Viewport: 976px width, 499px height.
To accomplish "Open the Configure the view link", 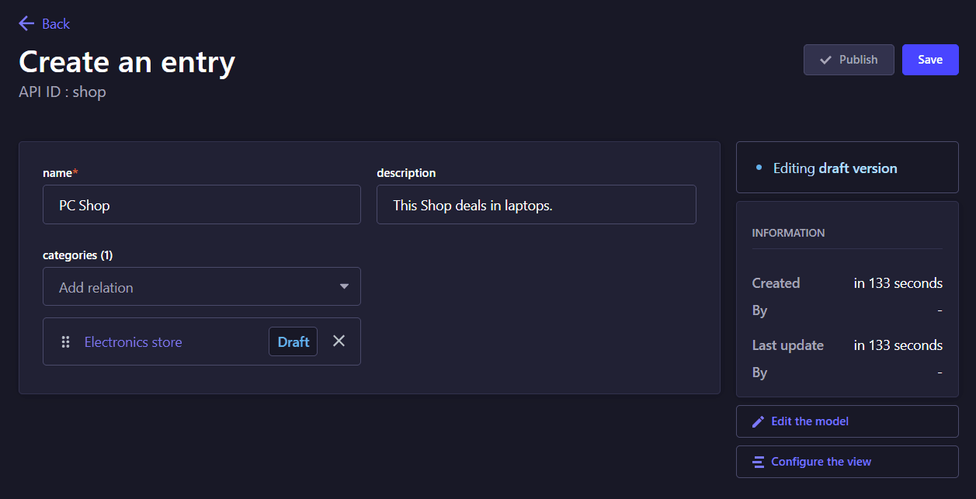I will pyautogui.click(x=821, y=462).
